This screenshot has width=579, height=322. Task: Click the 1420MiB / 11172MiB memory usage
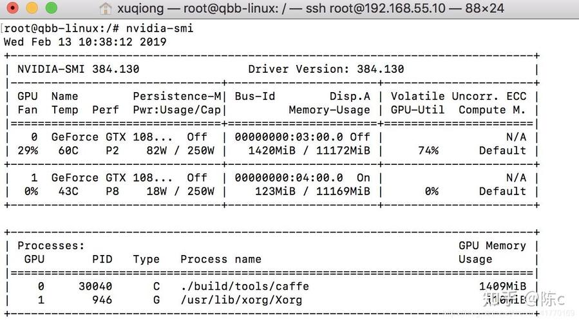(x=309, y=150)
